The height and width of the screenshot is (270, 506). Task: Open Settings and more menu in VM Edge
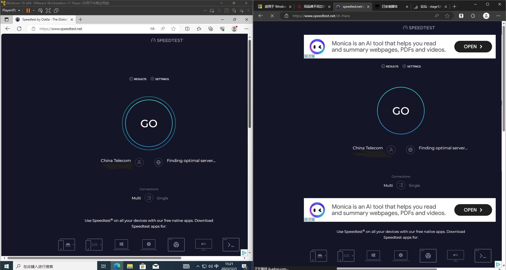pyautogui.click(x=246, y=29)
